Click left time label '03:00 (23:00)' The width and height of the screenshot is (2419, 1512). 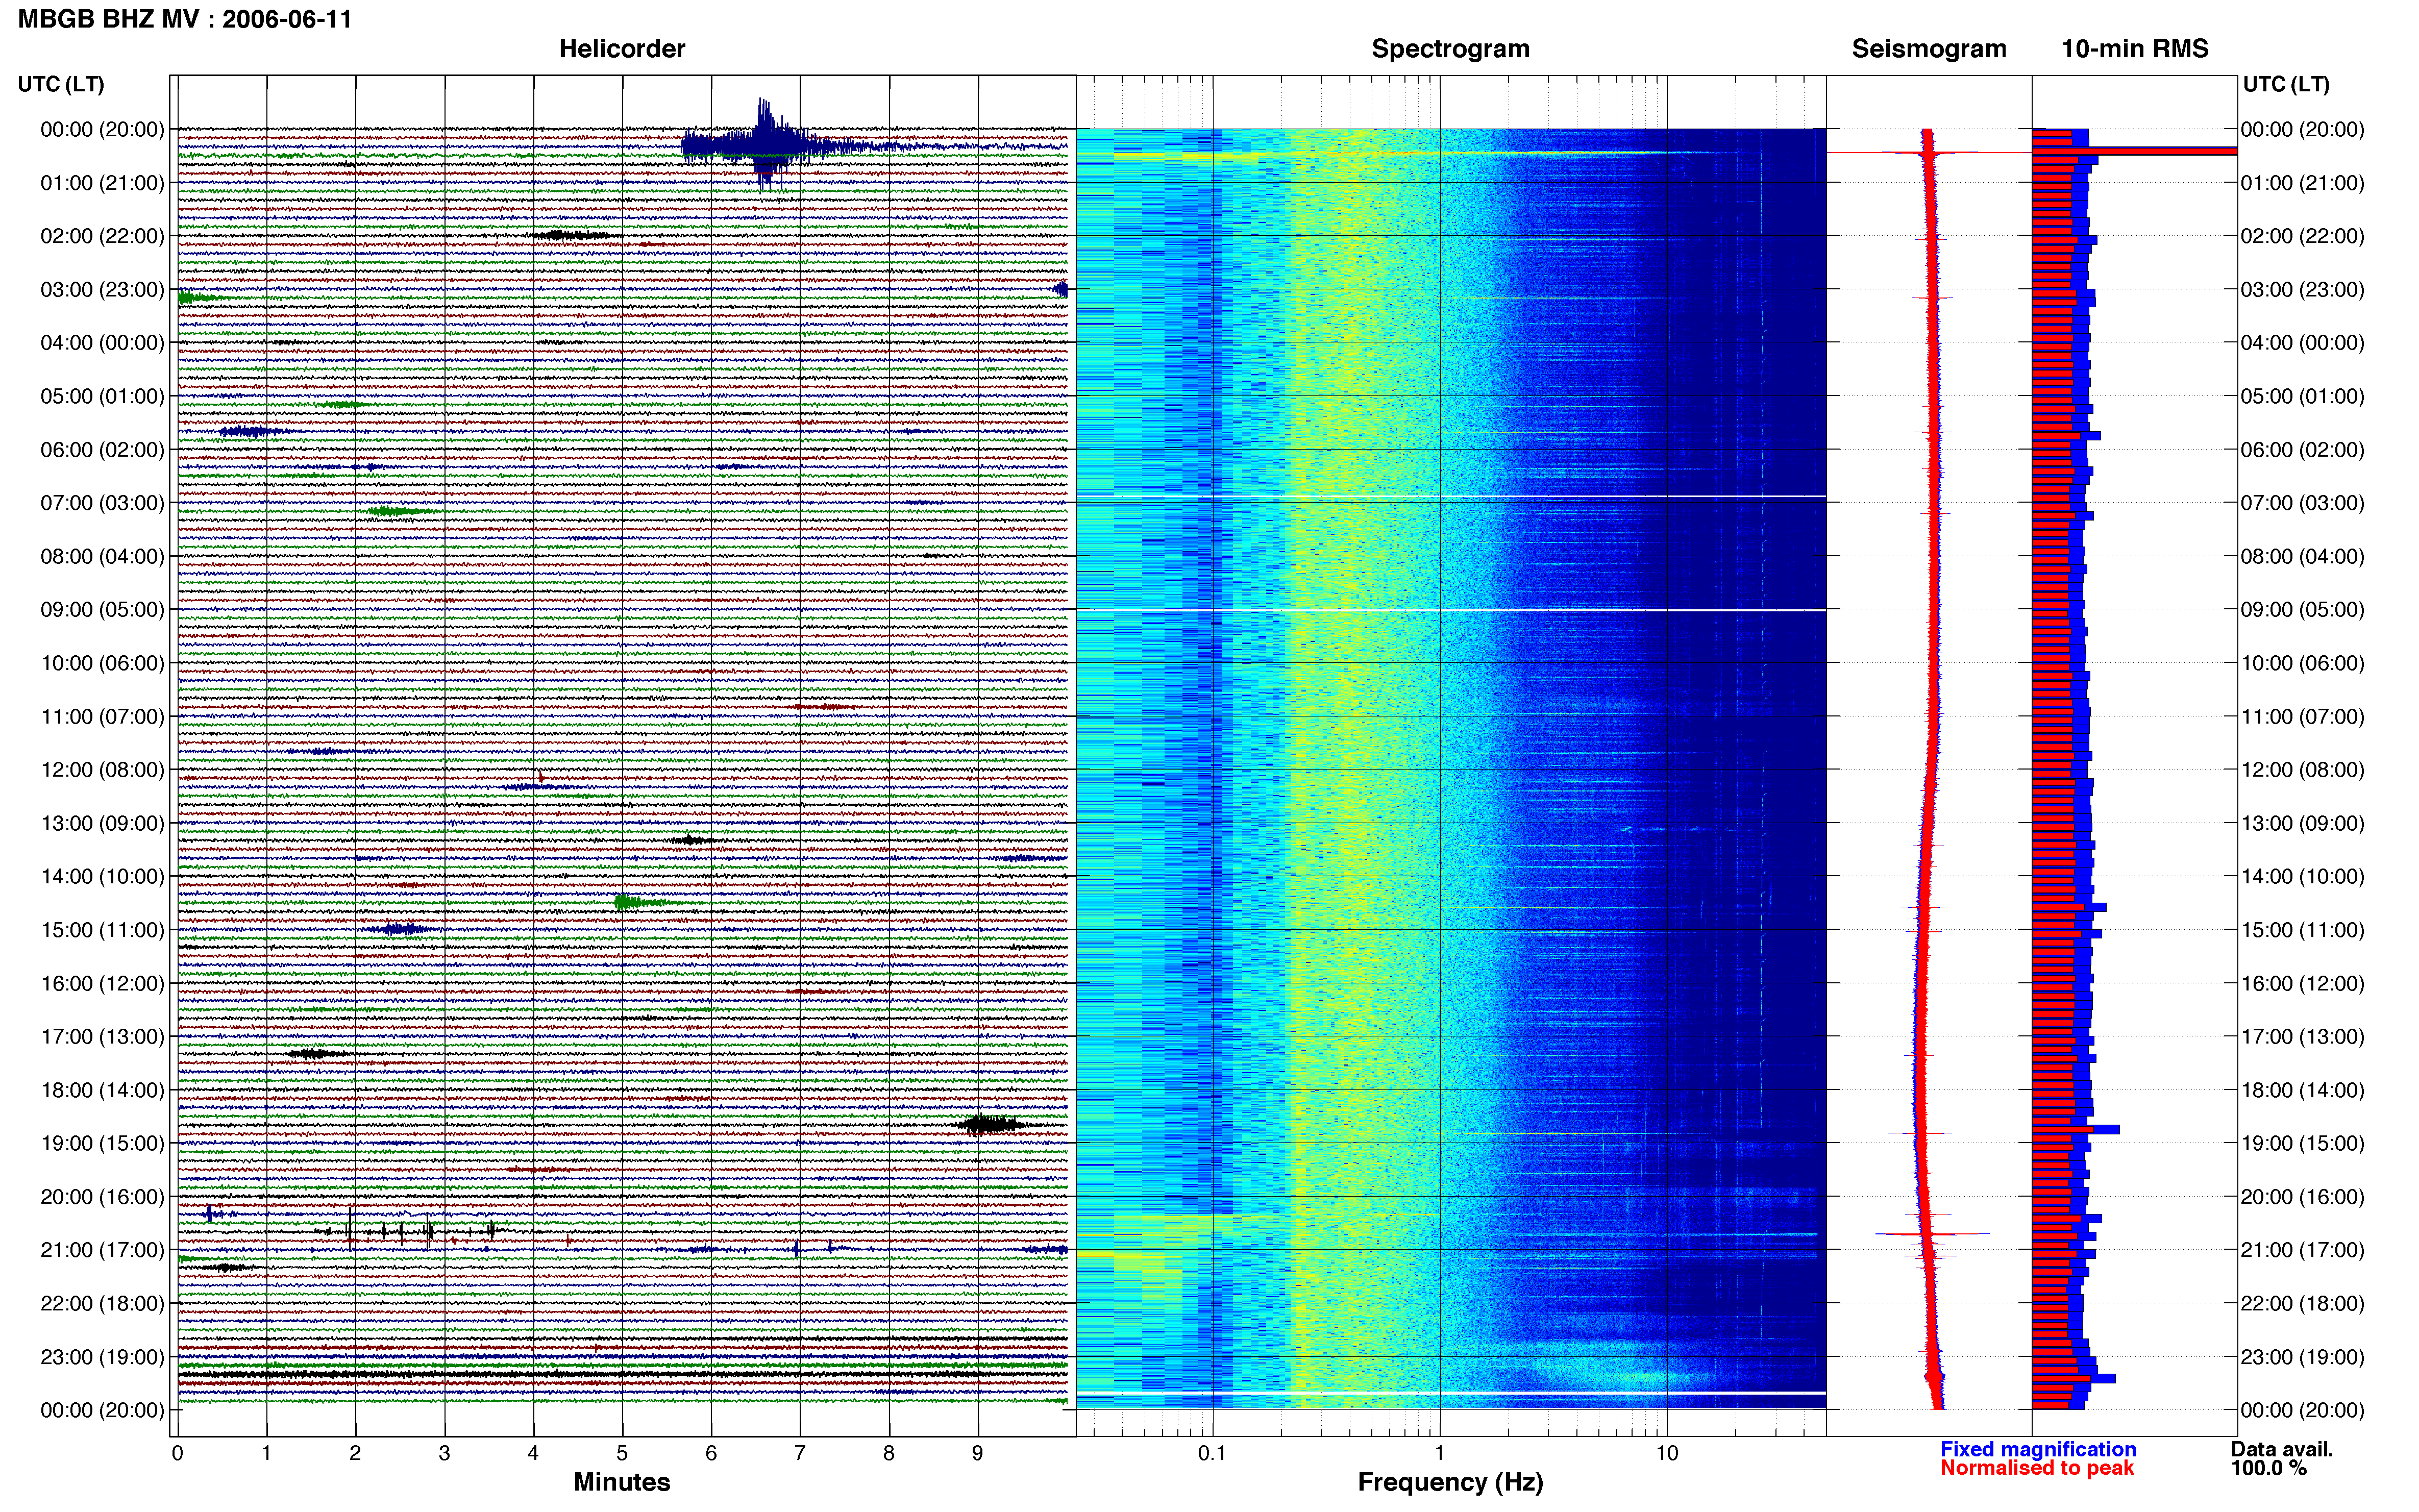[103, 290]
